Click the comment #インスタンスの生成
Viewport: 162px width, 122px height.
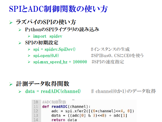coord(110,49)
